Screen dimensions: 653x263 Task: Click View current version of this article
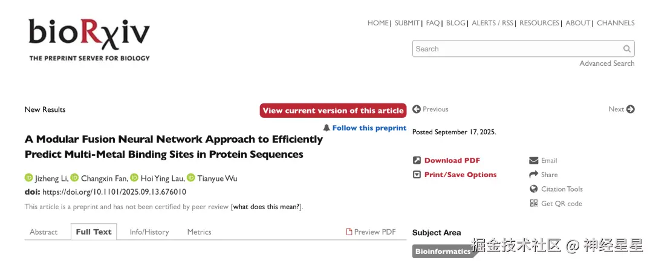[333, 111]
